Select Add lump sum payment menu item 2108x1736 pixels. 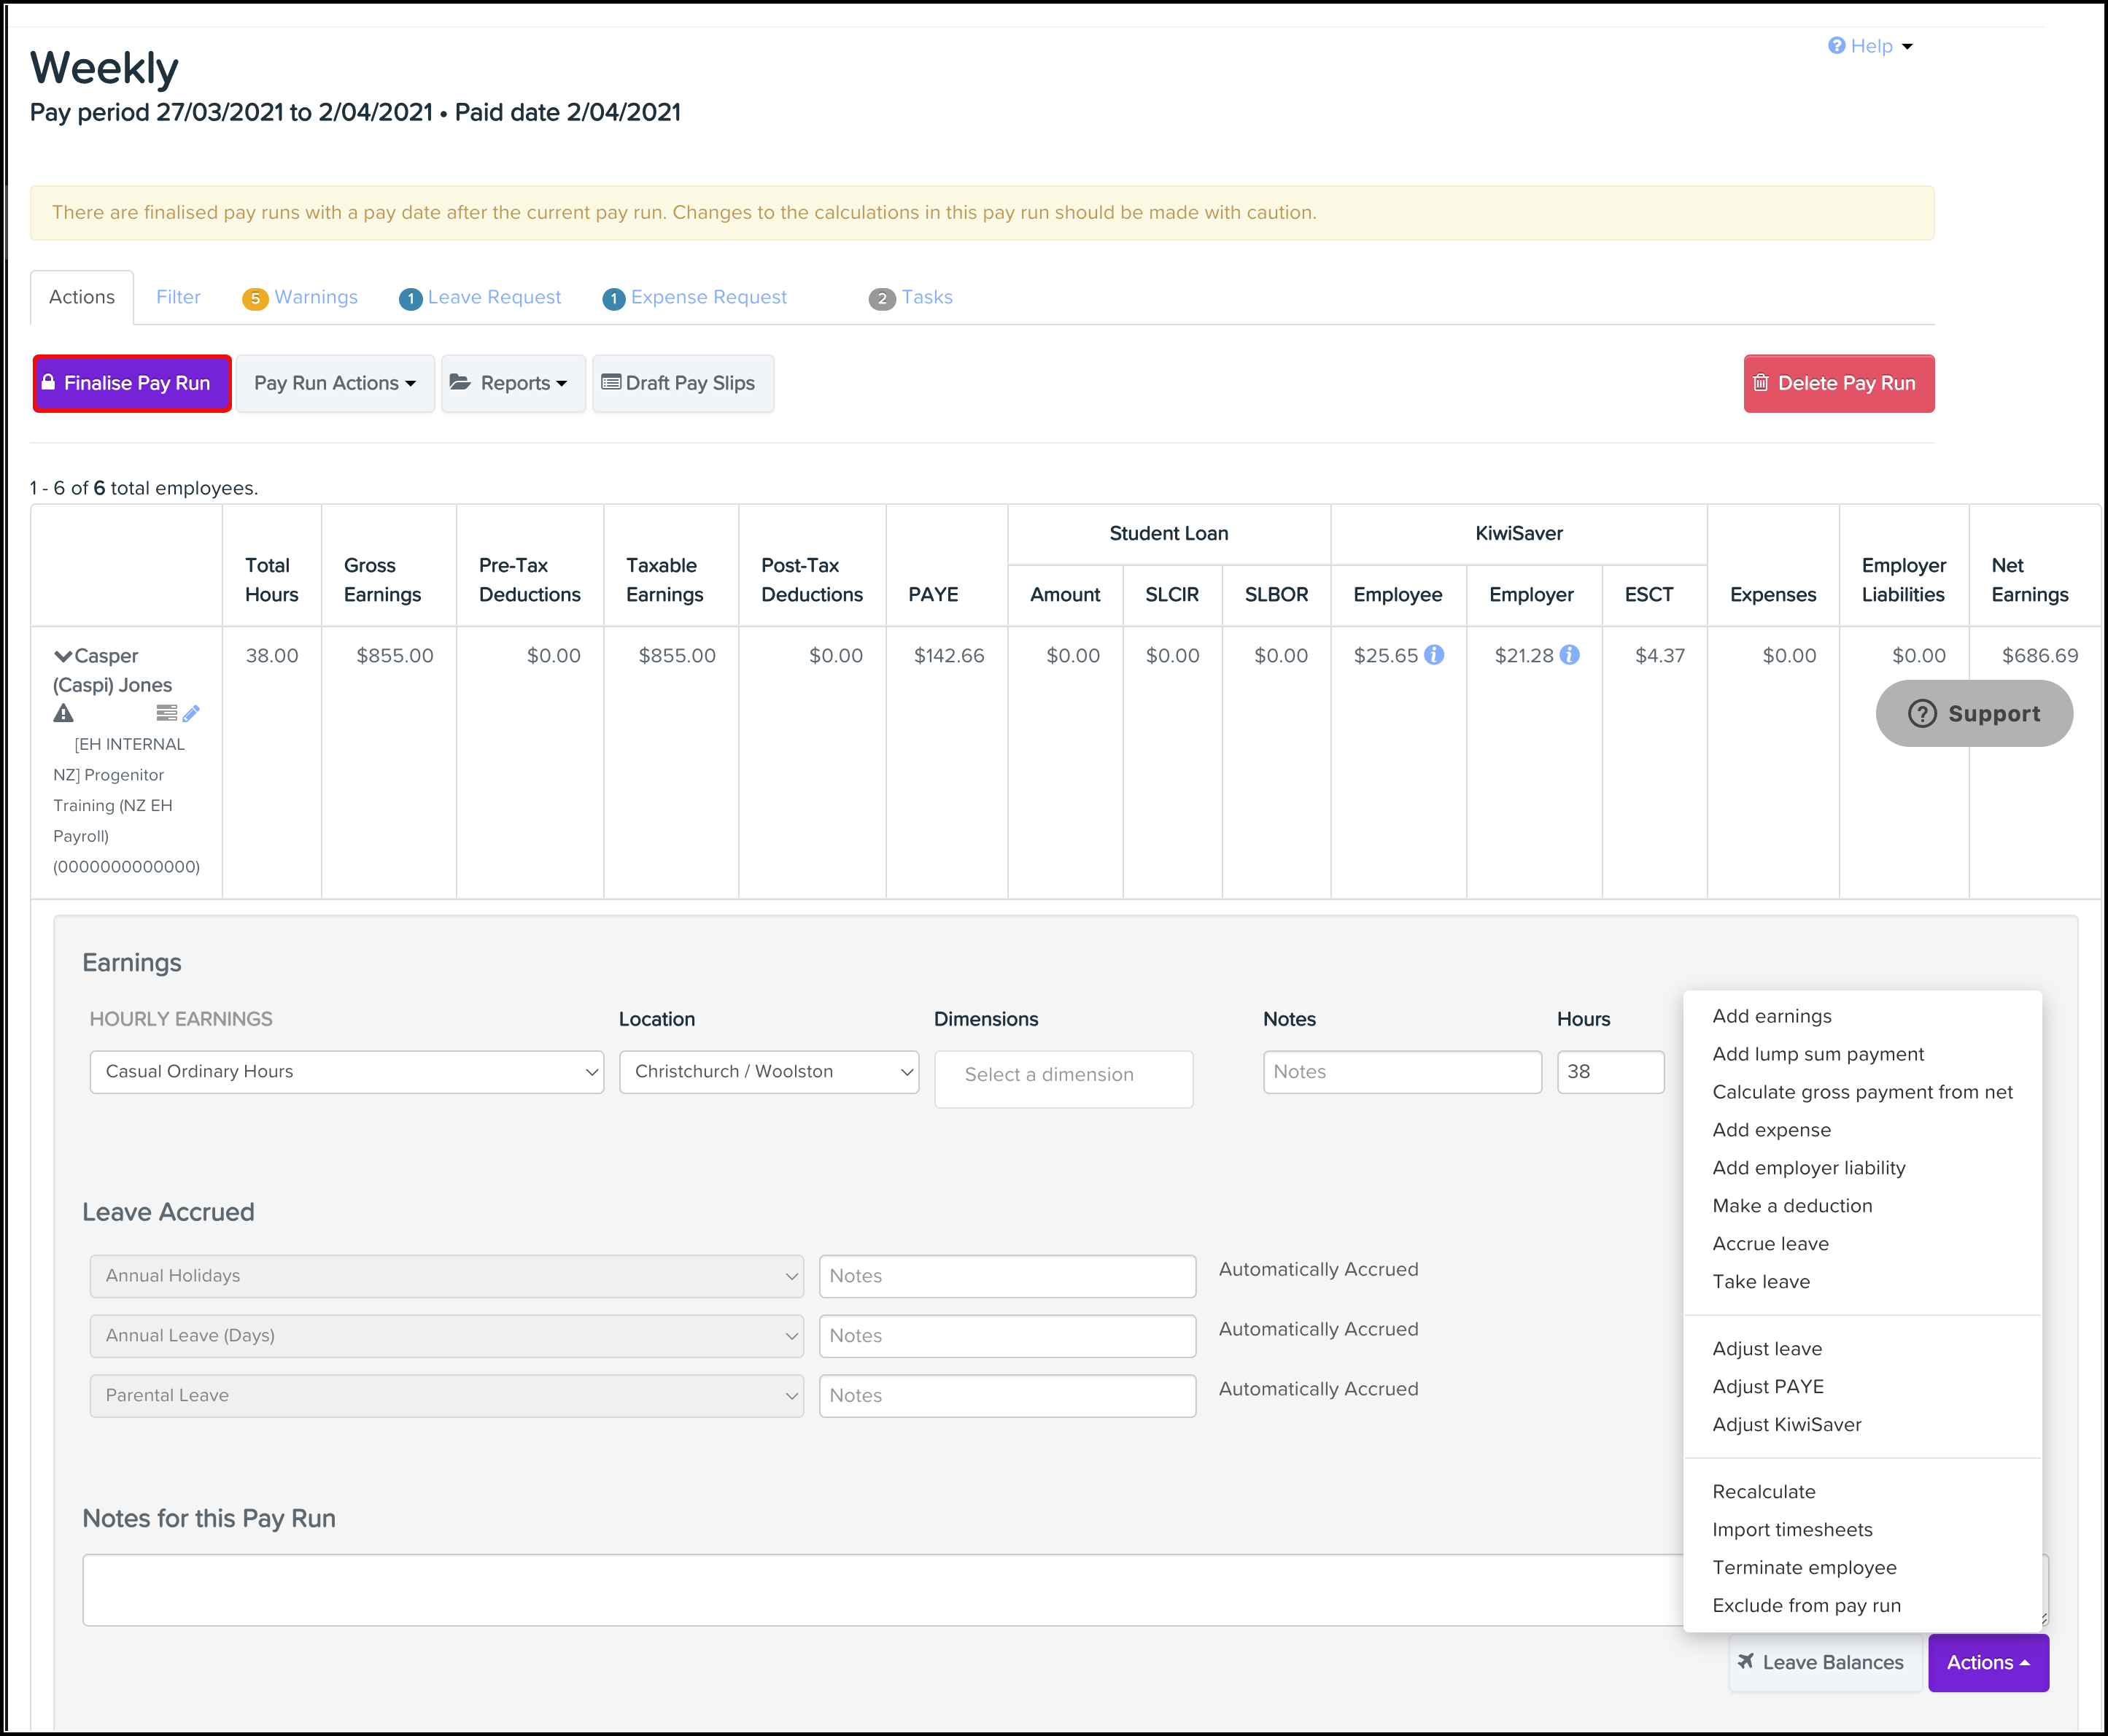1817,1054
